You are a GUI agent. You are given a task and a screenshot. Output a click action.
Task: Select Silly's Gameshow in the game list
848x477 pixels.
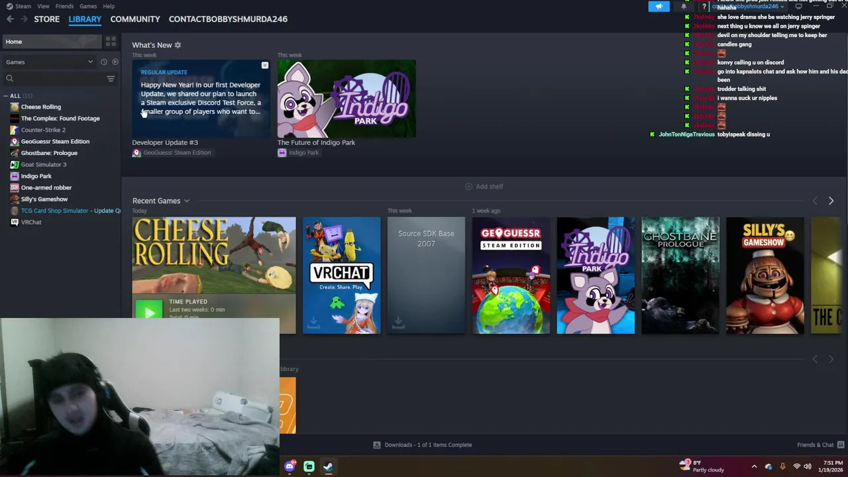pos(44,199)
